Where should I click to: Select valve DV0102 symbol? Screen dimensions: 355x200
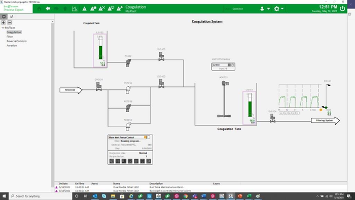(161, 84)
